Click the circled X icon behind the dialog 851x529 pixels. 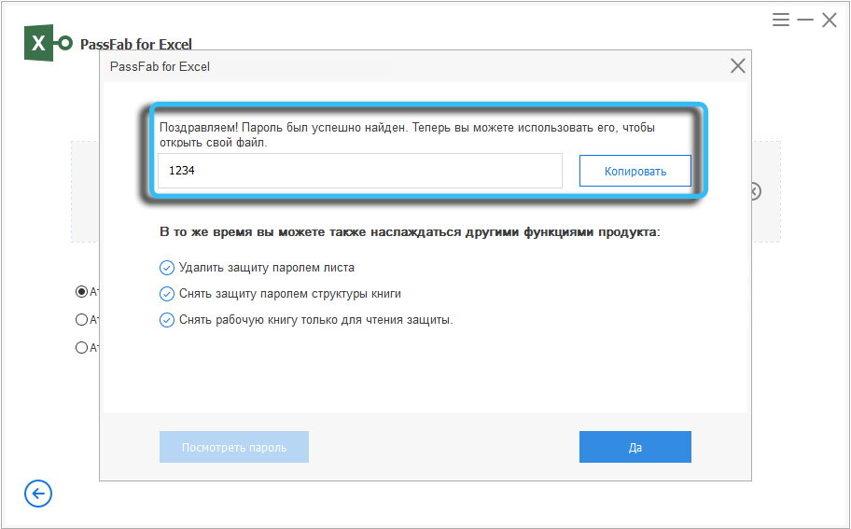[x=754, y=191]
